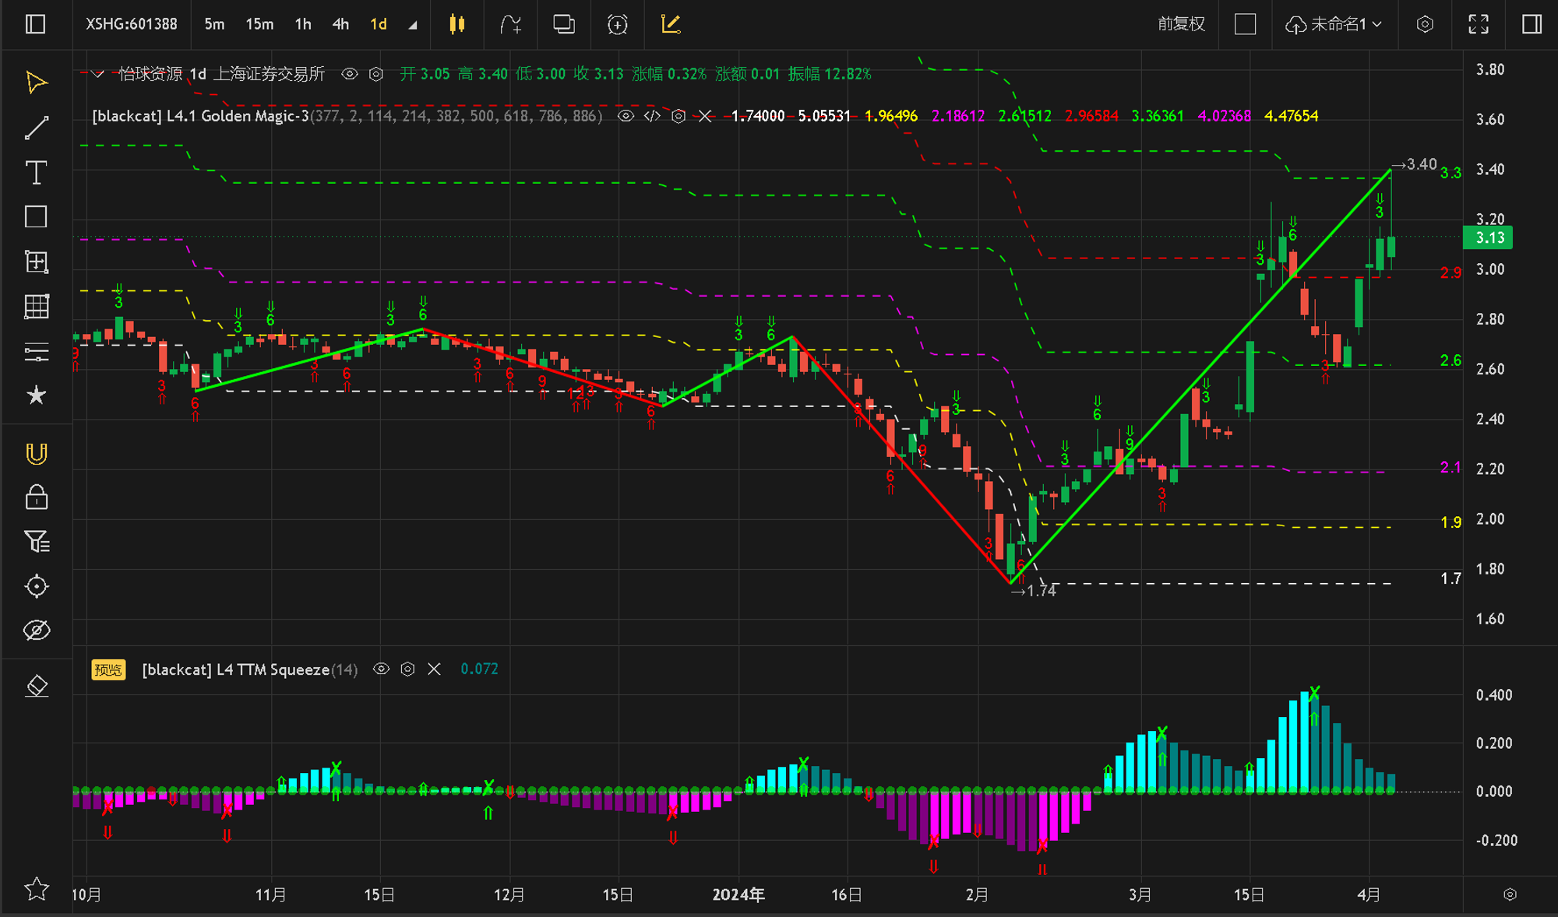Click the outlined star at bottom left

37,888
